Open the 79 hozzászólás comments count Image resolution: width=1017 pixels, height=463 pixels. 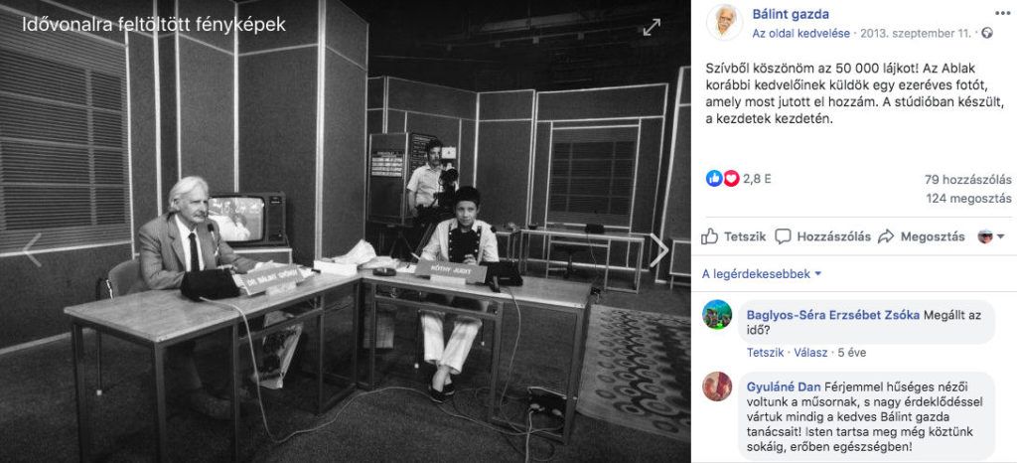click(967, 180)
